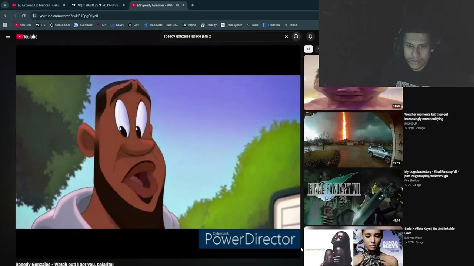This screenshot has width=474, height=266.
Task: Submit search with the magnifying glass button
Action: click(x=296, y=37)
